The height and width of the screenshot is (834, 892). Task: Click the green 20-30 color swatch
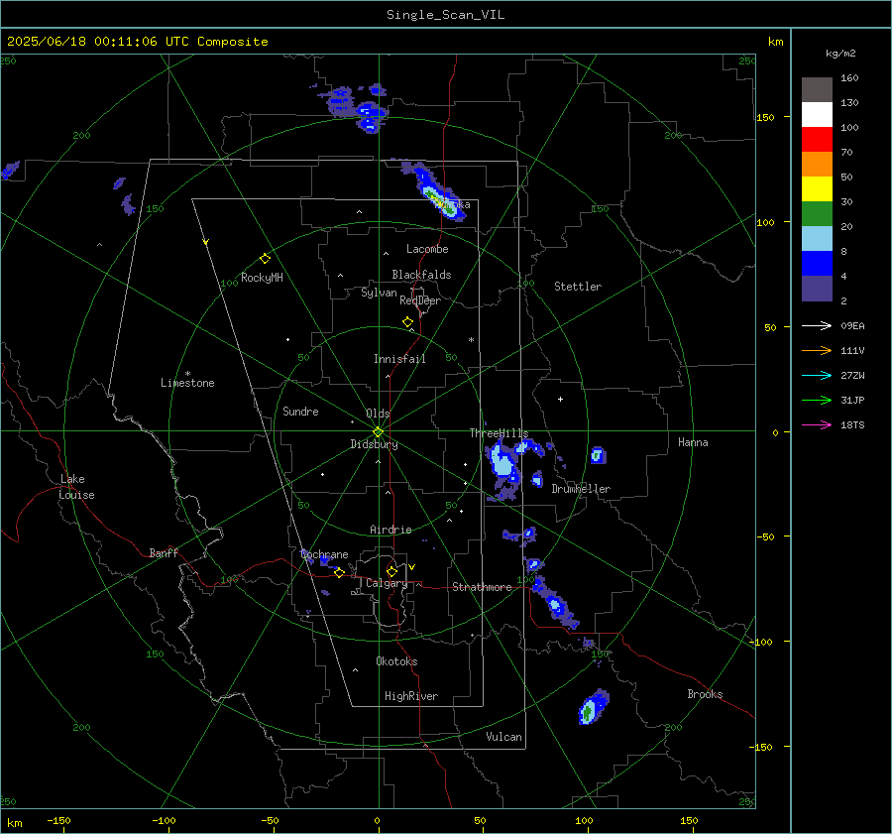(x=817, y=214)
